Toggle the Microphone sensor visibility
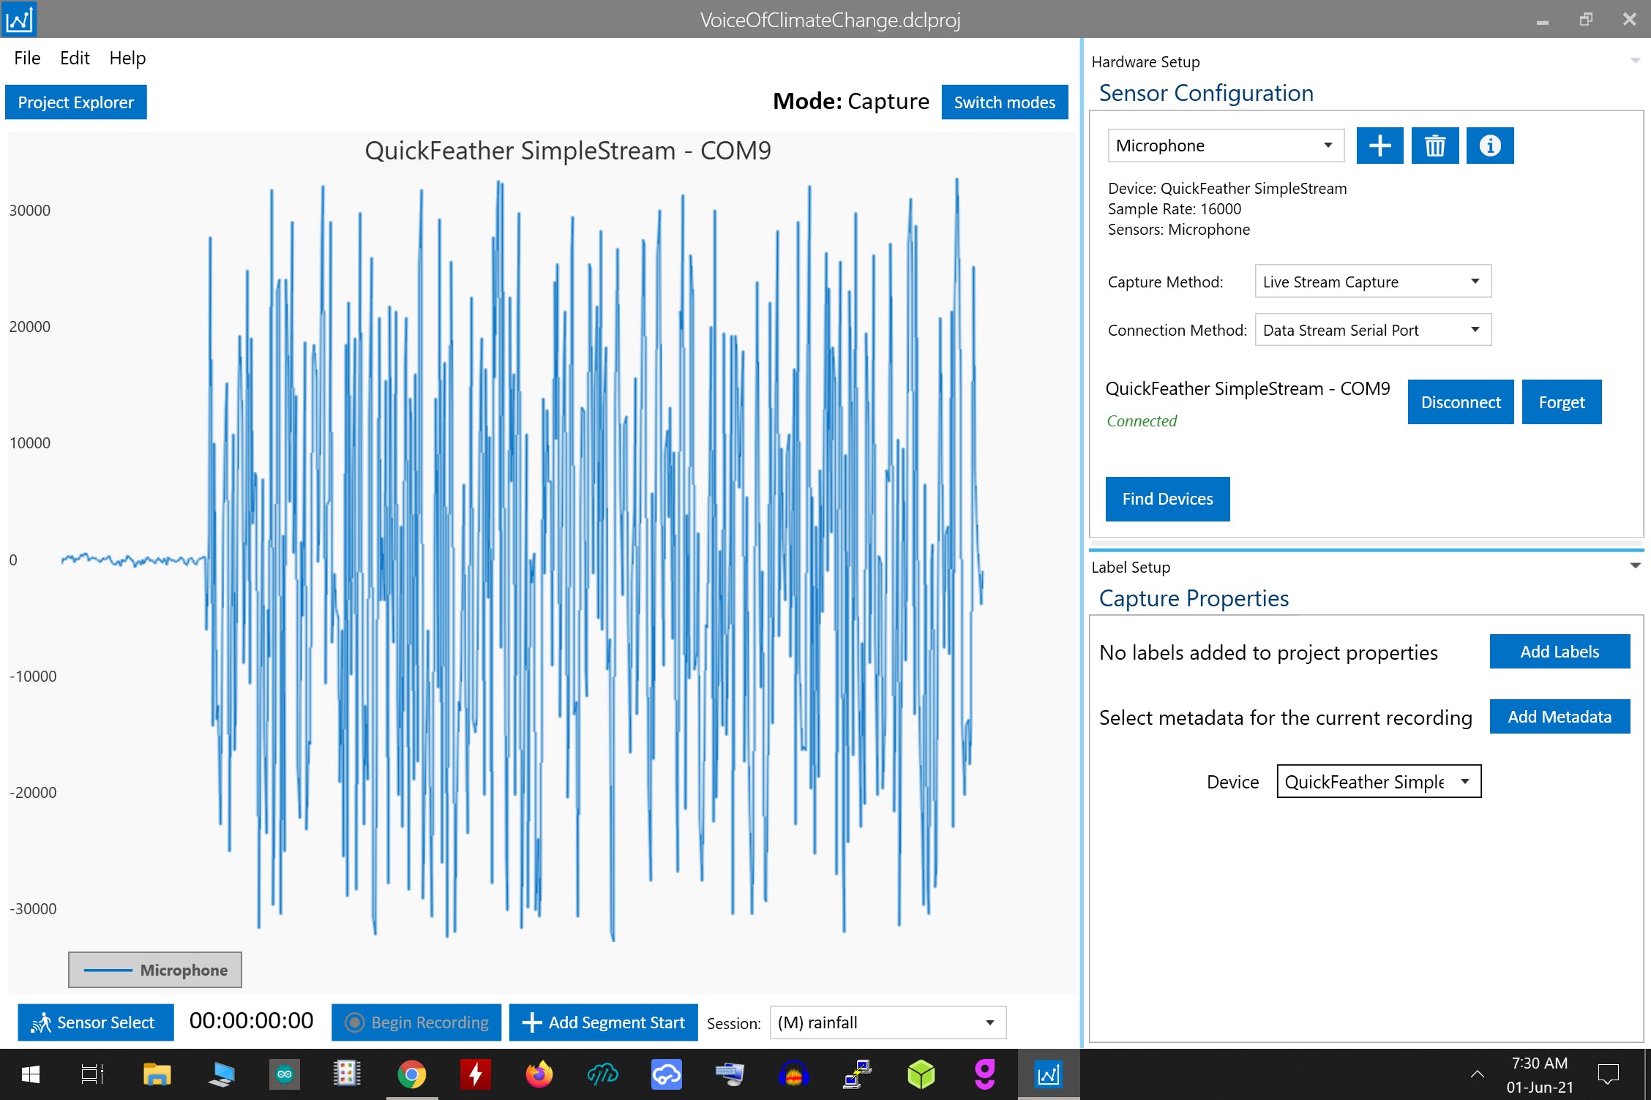 [156, 970]
